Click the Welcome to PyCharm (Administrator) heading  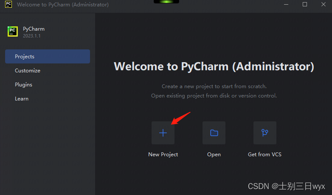pos(214,66)
